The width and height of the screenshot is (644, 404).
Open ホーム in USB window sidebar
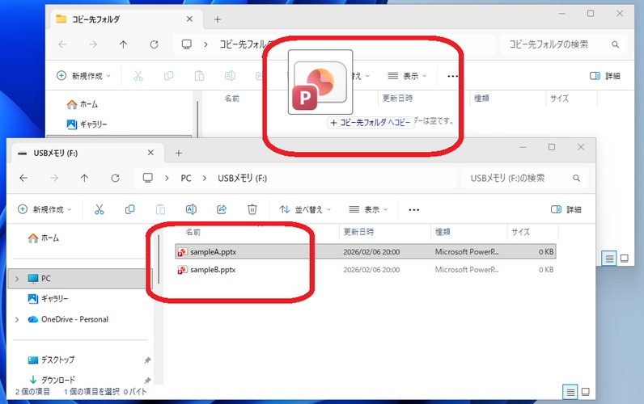[x=44, y=238]
